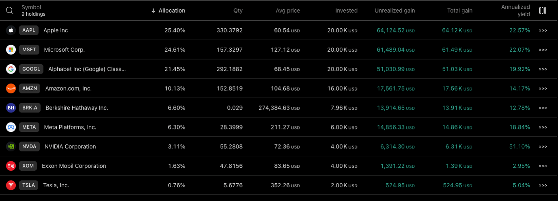Click the MSFT ticker badge
558x201 pixels.
[x=29, y=50]
